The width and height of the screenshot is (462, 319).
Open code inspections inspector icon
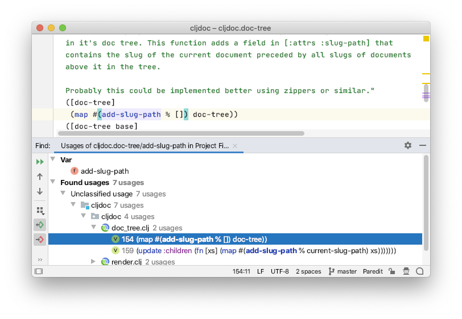point(406,271)
